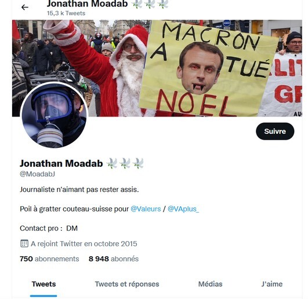
Task: Click the Jonathan Moadab header title
Action: (x=87, y=3)
